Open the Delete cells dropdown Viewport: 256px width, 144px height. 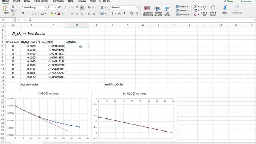182,10
